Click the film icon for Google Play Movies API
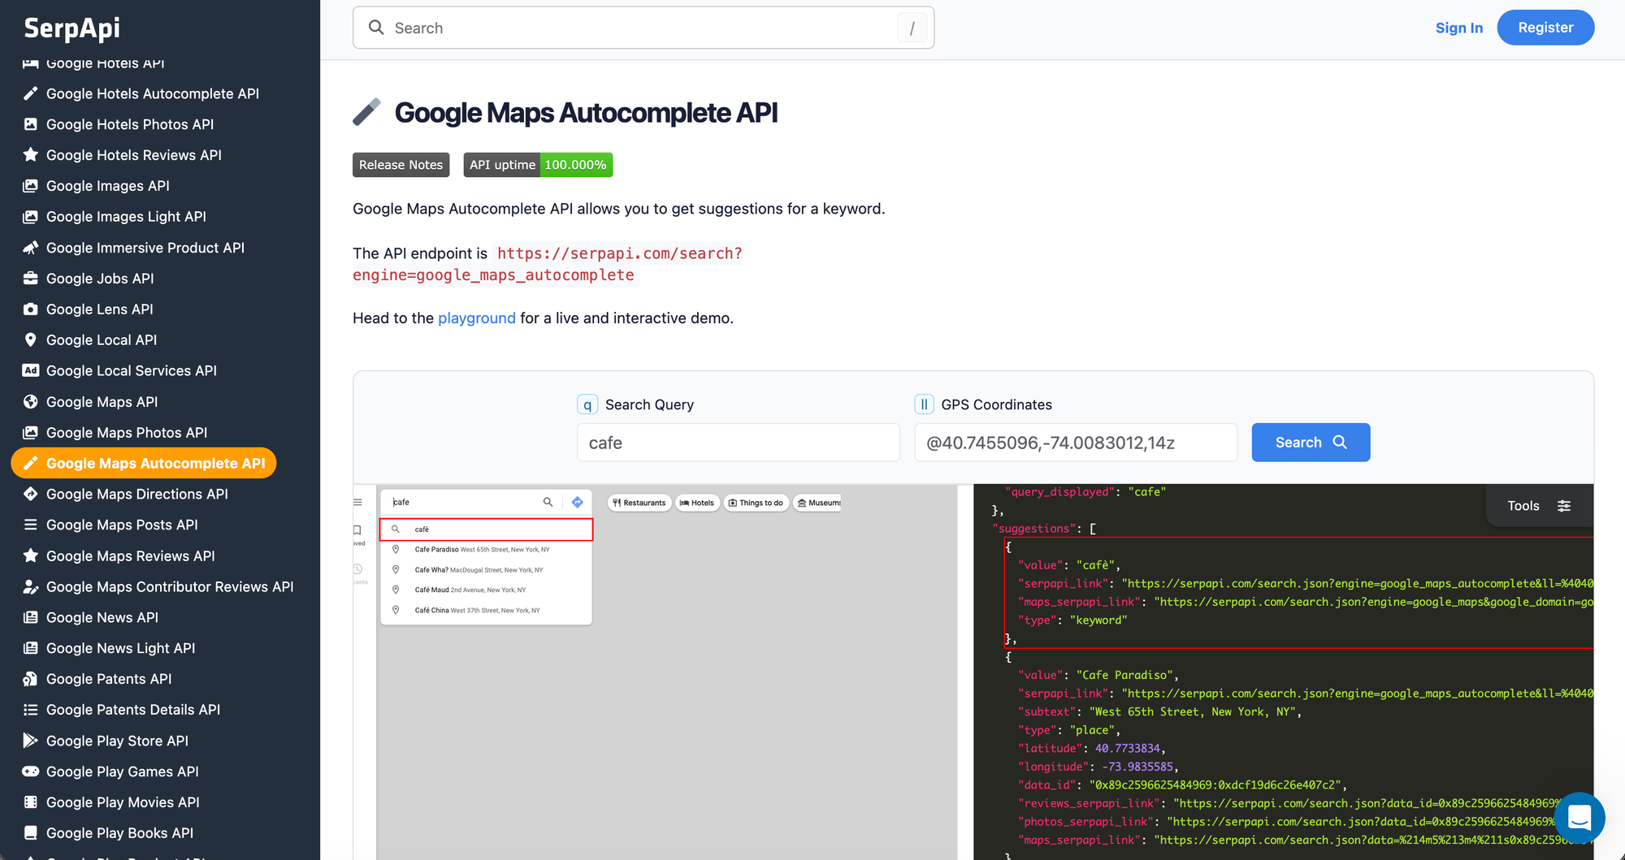1625x860 pixels. click(x=31, y=802)
